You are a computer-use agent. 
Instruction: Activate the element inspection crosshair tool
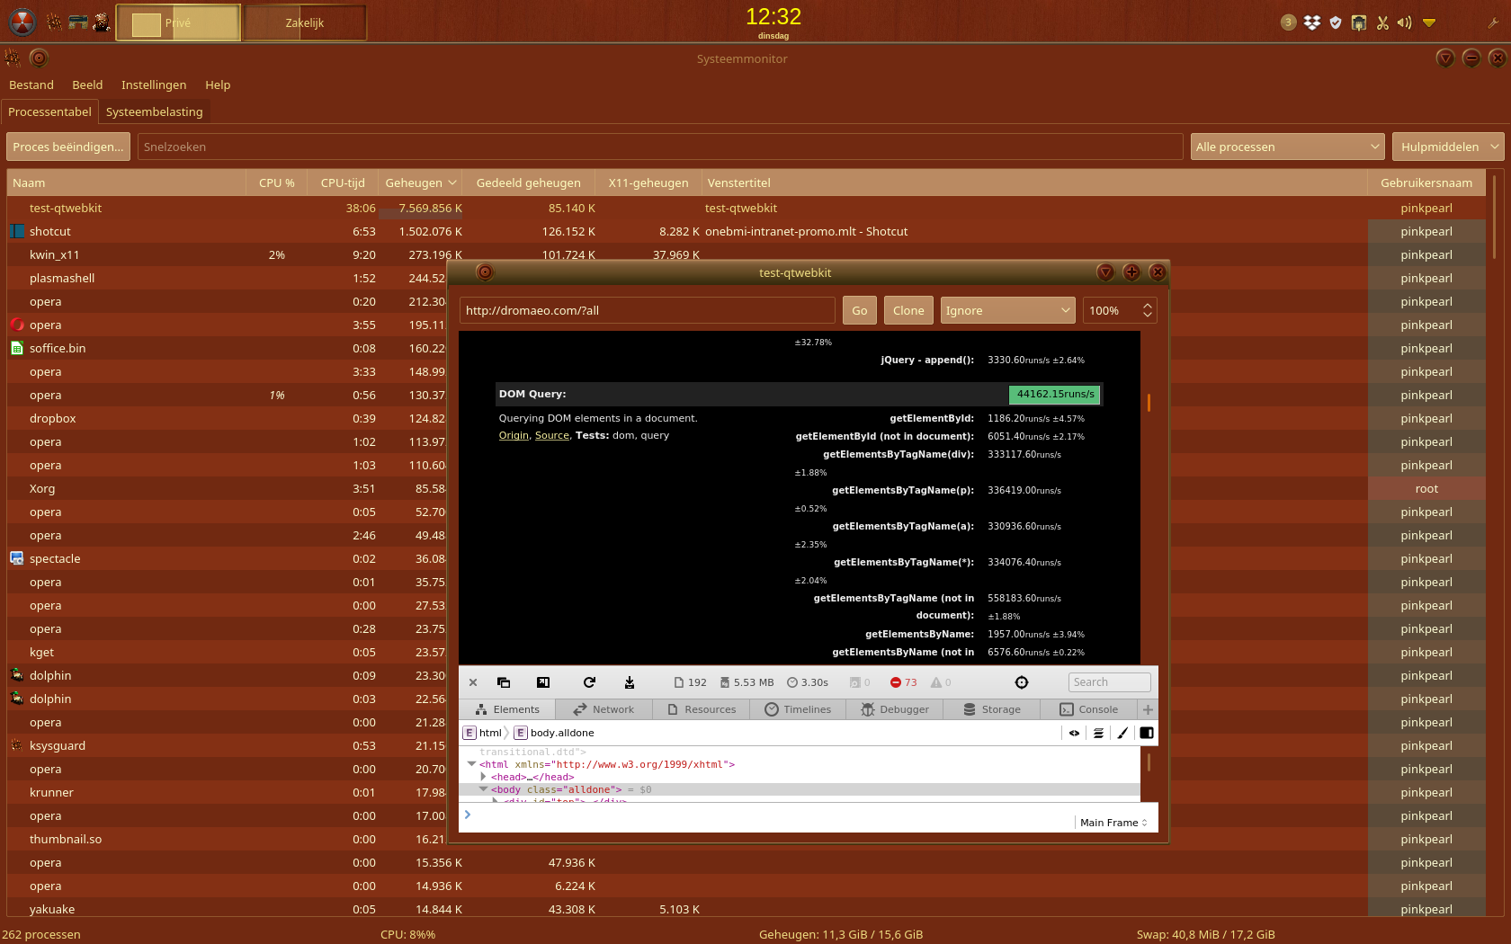1022,682
